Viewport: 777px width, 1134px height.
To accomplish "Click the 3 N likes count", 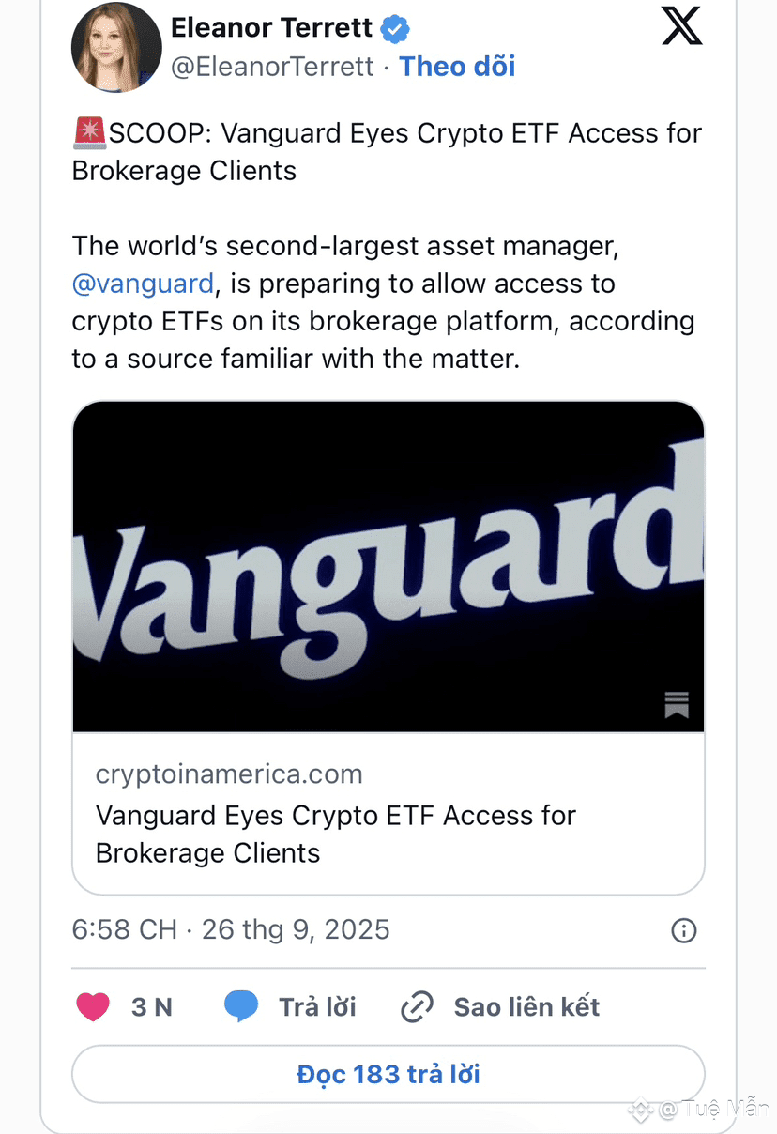I will [x=152, y=1007].
